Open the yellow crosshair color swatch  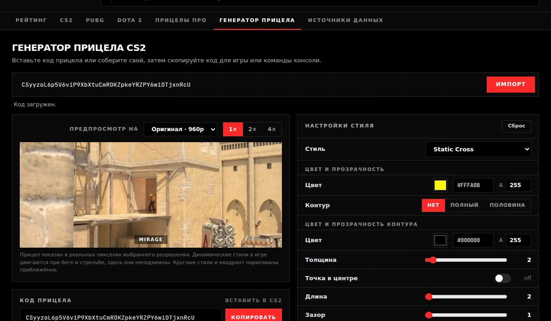coord(440,185)
